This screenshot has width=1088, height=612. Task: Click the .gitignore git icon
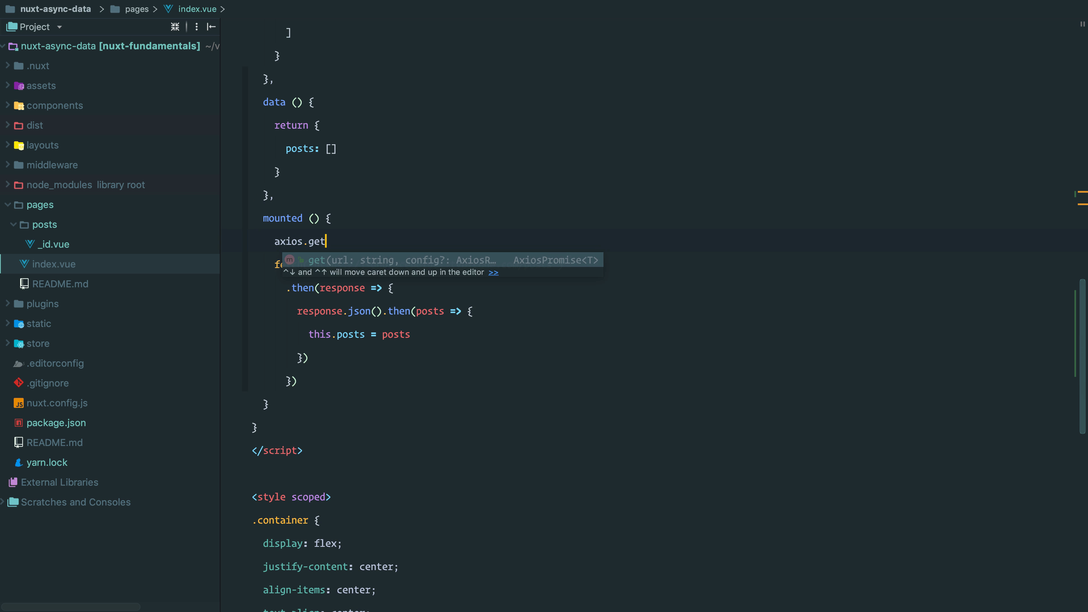[x=19, y=383]
